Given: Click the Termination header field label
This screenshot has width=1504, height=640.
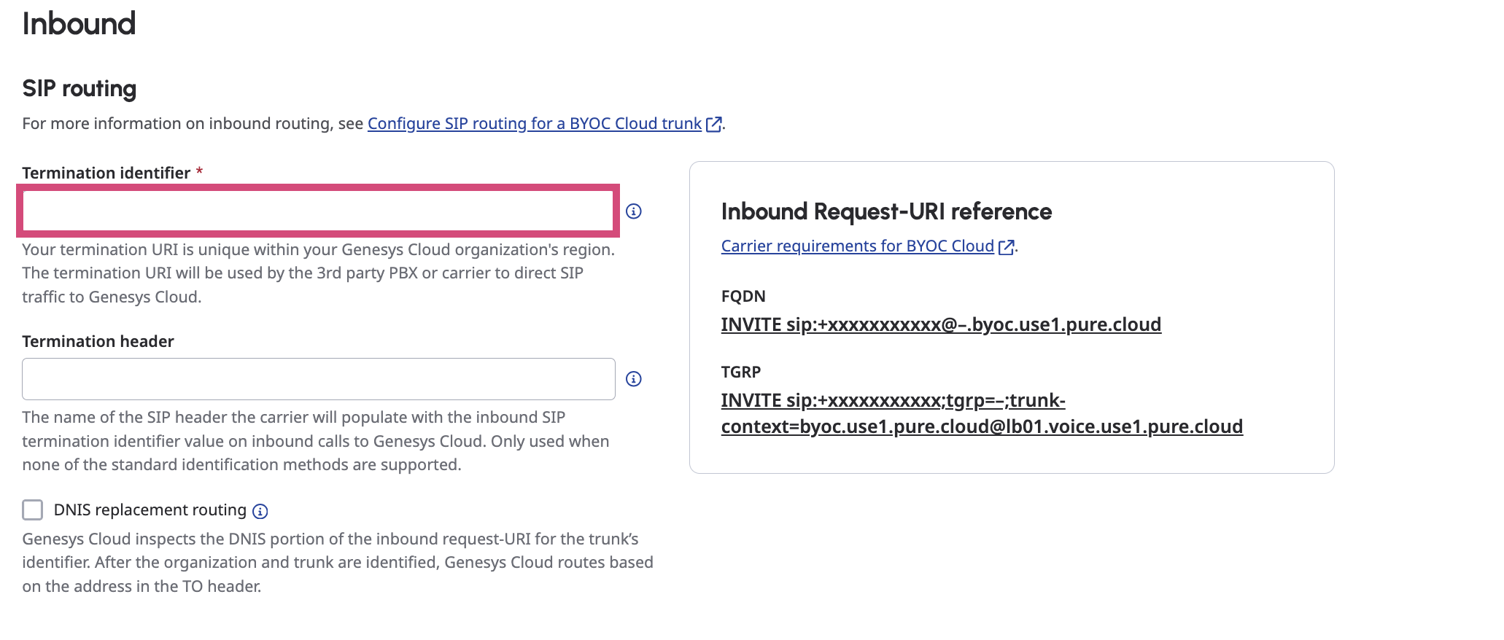Looking at the screenshot, I should tap(98, 341).
